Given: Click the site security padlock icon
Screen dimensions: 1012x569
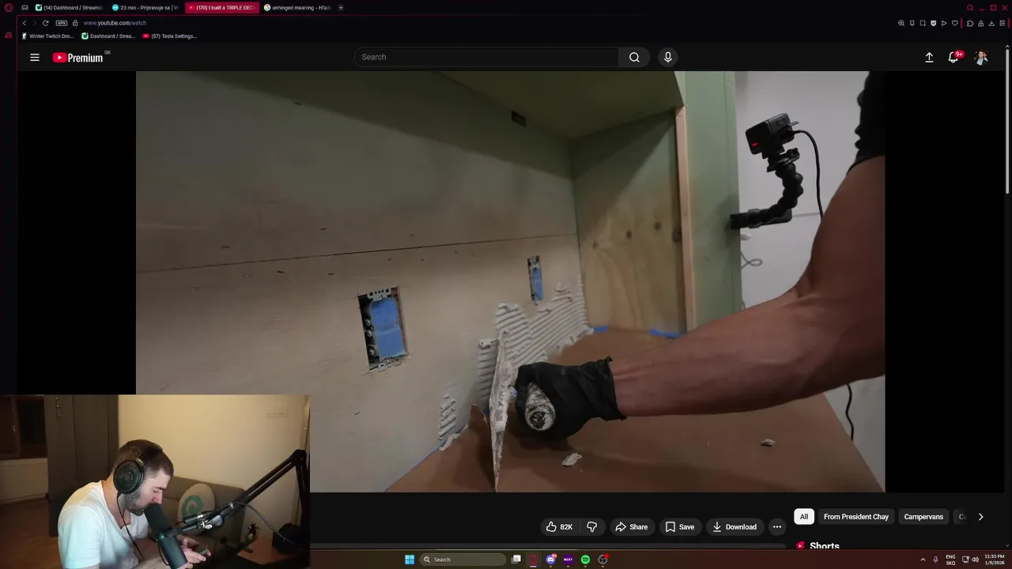Looking at the screenshot, I should click(75, 23).
